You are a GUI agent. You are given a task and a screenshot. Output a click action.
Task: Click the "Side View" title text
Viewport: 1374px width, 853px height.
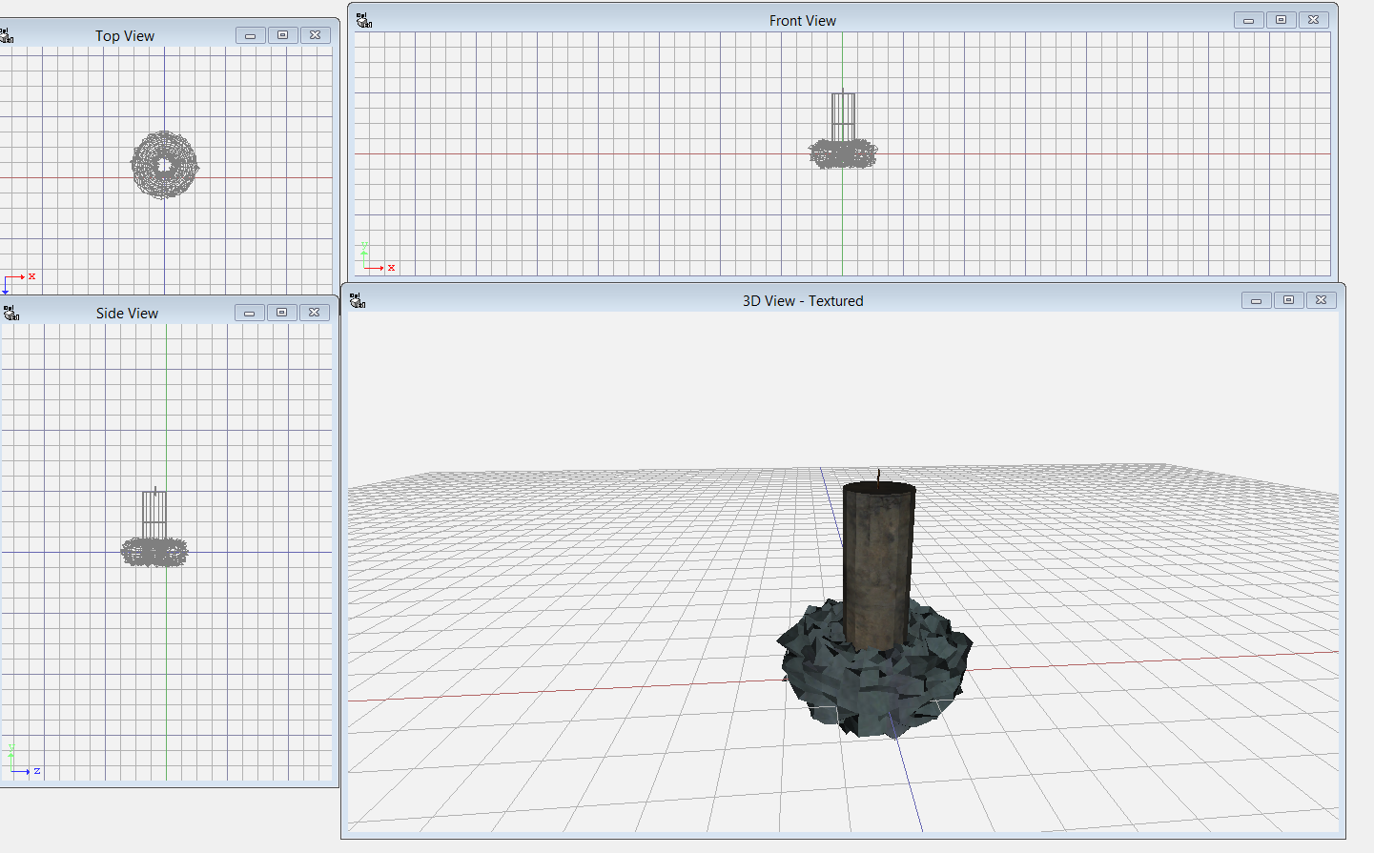(x=127, y=314)
